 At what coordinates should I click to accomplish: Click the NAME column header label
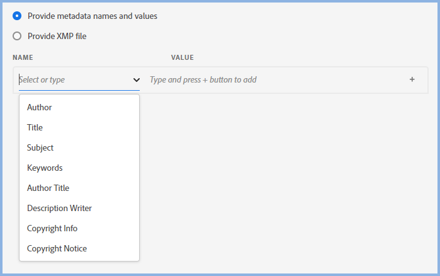(23, 57)
